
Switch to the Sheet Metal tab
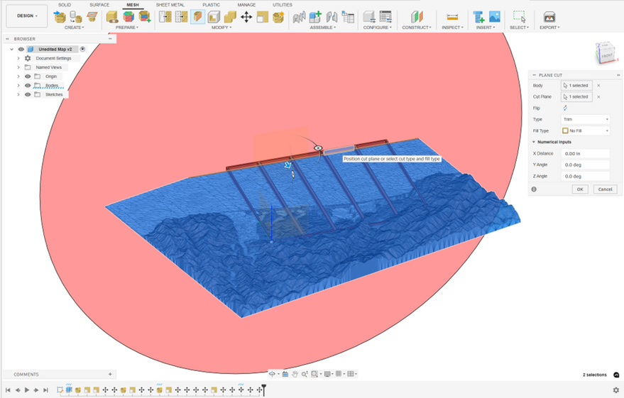(x=170, y=5)
